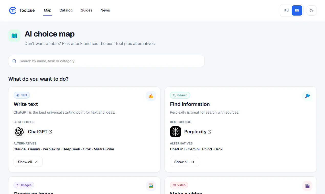Screen dimensions: 325x194
Task: Choose Gemini in Write text alternatives
Action: [34, 149]
